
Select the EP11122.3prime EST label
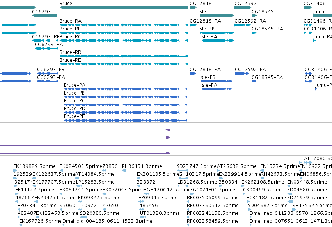(35, 190)
